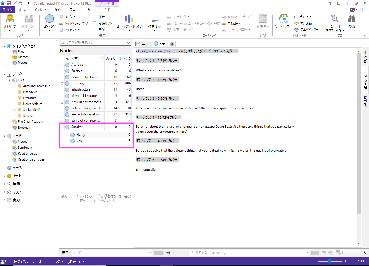369x266 pixels.
Task: Click the node name input field
Action: point(248,253)
